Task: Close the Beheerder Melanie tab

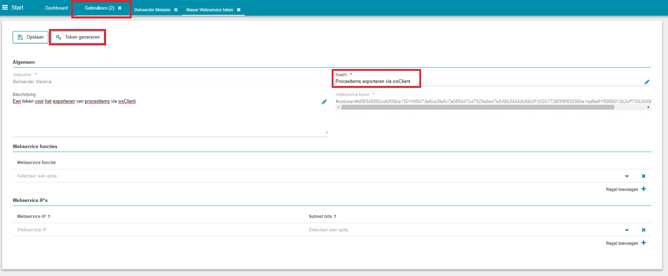Action: click(x=176, y=10)
